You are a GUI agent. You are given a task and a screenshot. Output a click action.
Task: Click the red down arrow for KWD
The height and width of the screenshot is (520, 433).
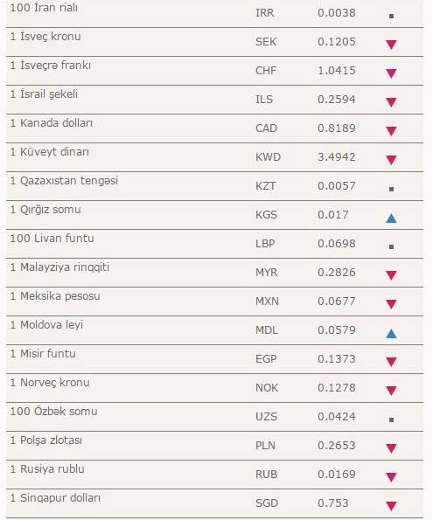[391, 160]
